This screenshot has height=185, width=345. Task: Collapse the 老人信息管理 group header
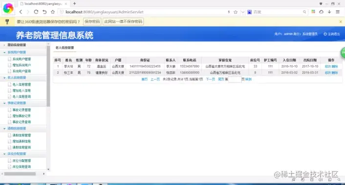pos(17,77)
